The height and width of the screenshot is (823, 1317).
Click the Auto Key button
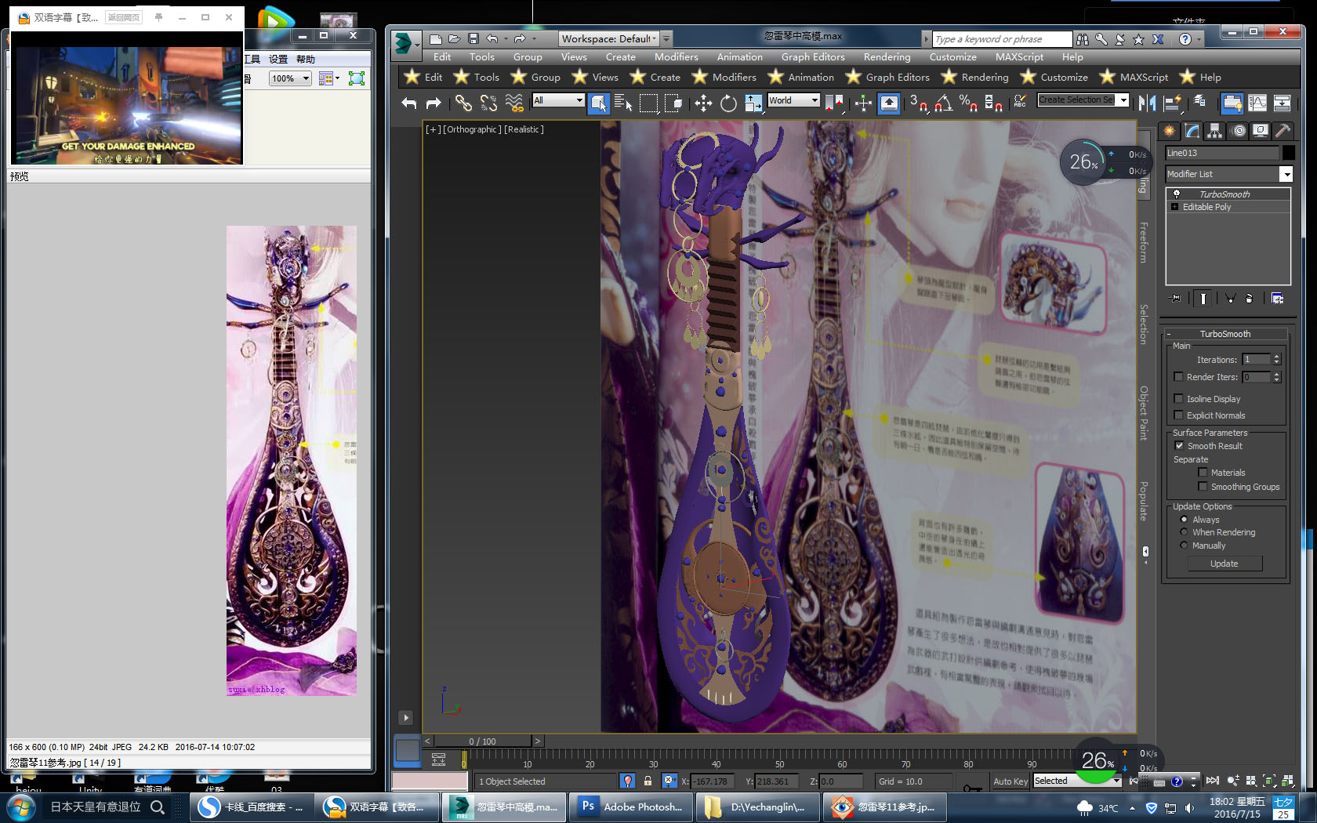(1010, 781)
